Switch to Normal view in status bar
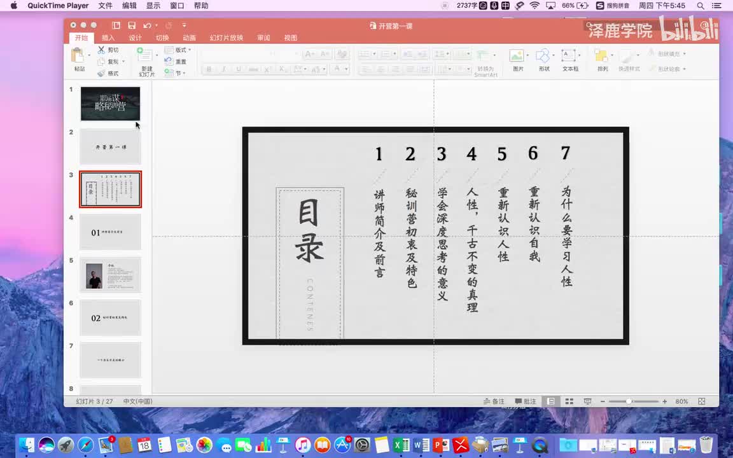The image size is (733, 458). (x=551, y=401)
